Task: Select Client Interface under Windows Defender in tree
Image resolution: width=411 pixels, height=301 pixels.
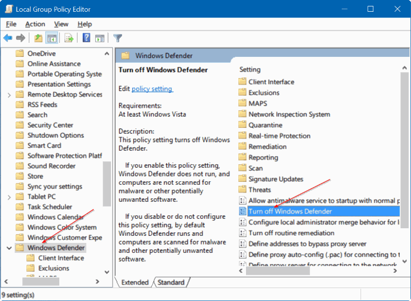Action: (x=61, y=258)
